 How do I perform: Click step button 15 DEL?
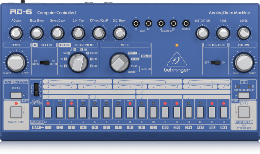(212, 112)
